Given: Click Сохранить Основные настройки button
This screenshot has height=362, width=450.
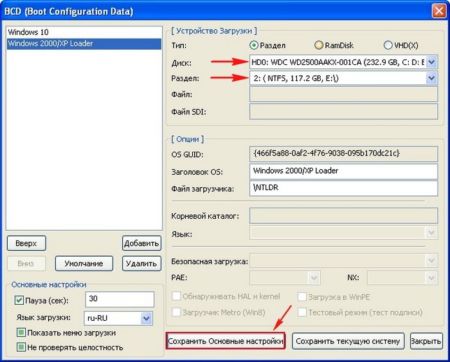Looking at the screenshot, I should click(226, 341).
